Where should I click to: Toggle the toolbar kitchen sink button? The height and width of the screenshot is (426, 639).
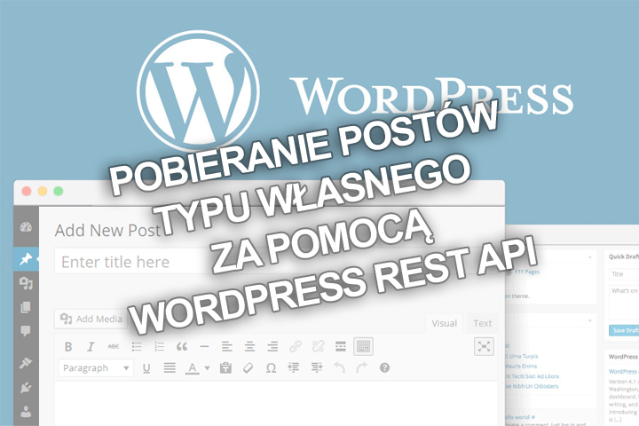pos(363,346)
